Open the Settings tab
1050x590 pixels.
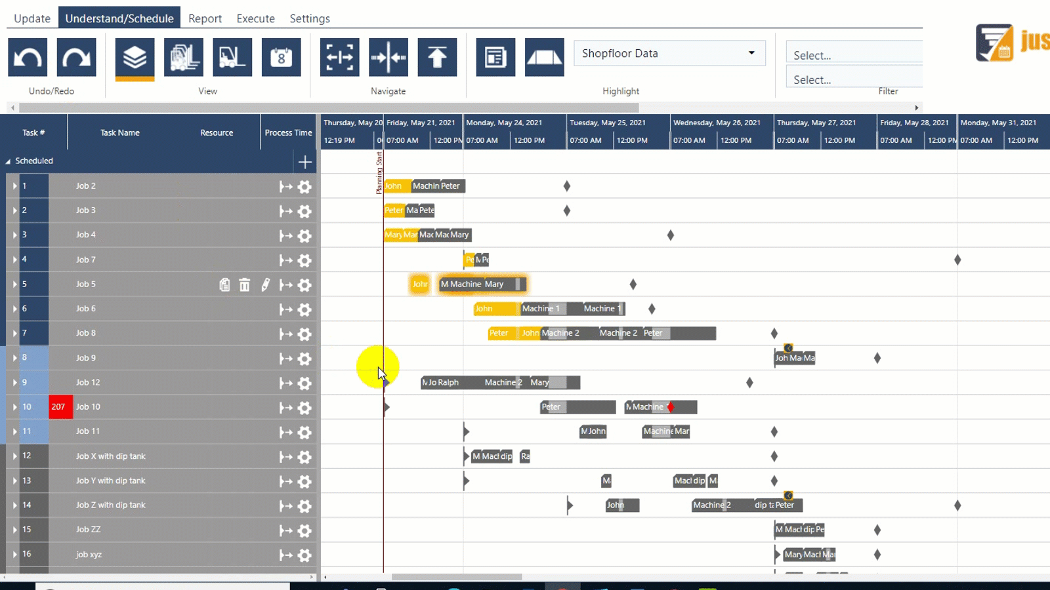click(x=310, y=18)
